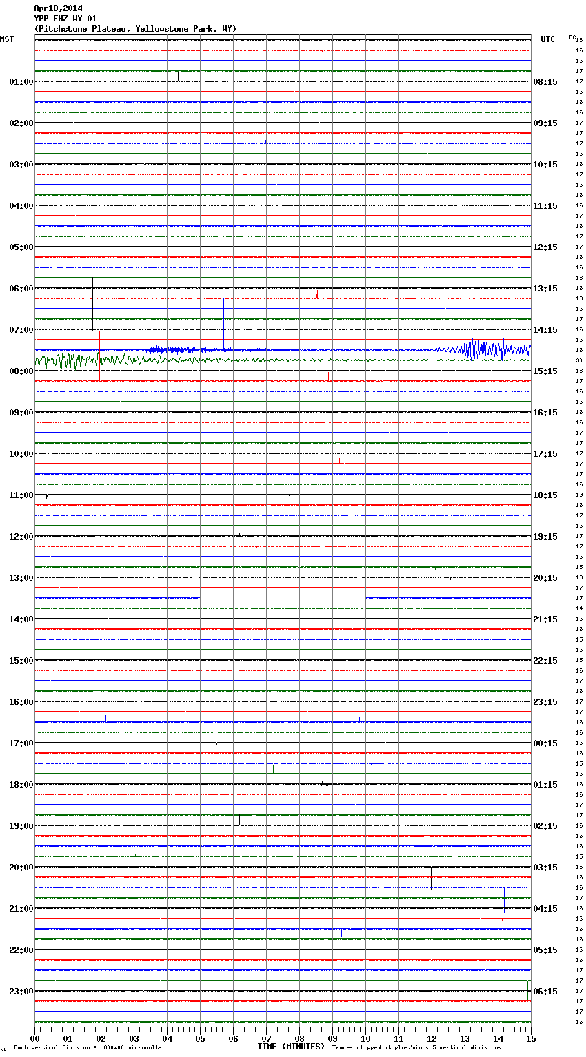
Task: Click the 08:15 UTC time label
Action: coord(545,82)
